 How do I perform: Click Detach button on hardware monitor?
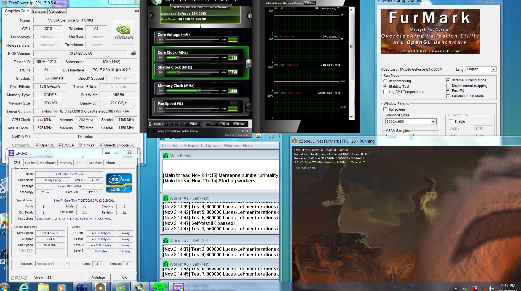(x=310, y=3)
